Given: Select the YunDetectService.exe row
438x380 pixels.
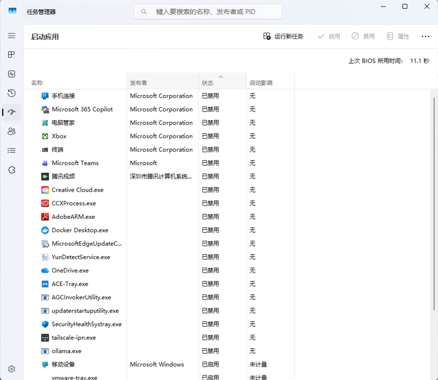Looking at the screenshot, I should (x=159, y=257).
